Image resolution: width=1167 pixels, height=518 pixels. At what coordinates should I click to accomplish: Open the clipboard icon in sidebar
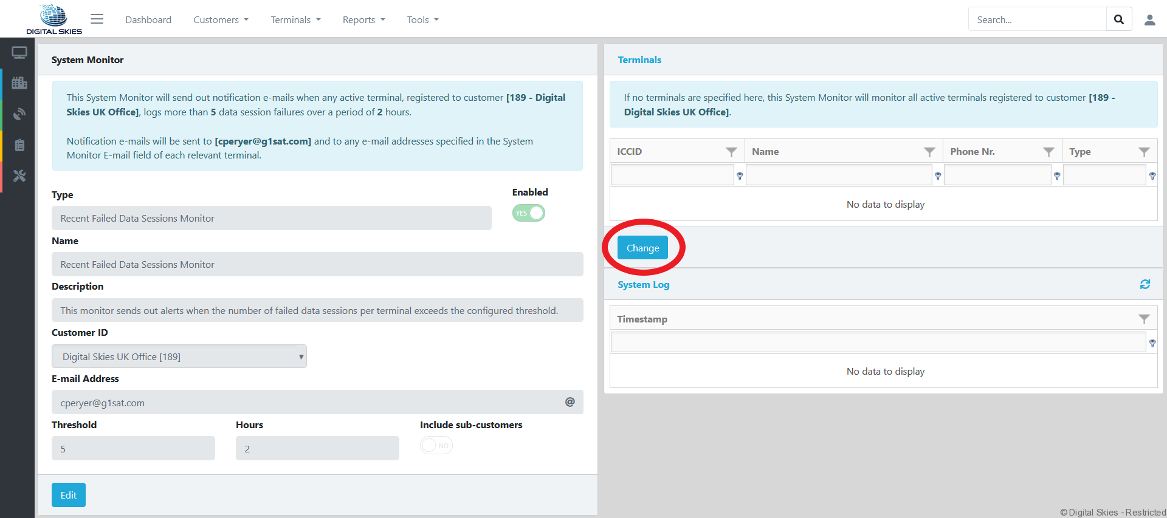tap(19, 145)
